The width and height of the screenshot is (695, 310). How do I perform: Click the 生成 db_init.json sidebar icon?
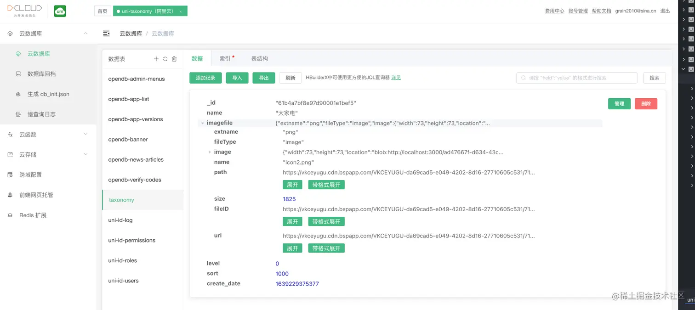pos(18,94)
